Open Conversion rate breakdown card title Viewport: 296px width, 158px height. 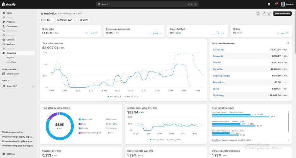coord(226,151)
